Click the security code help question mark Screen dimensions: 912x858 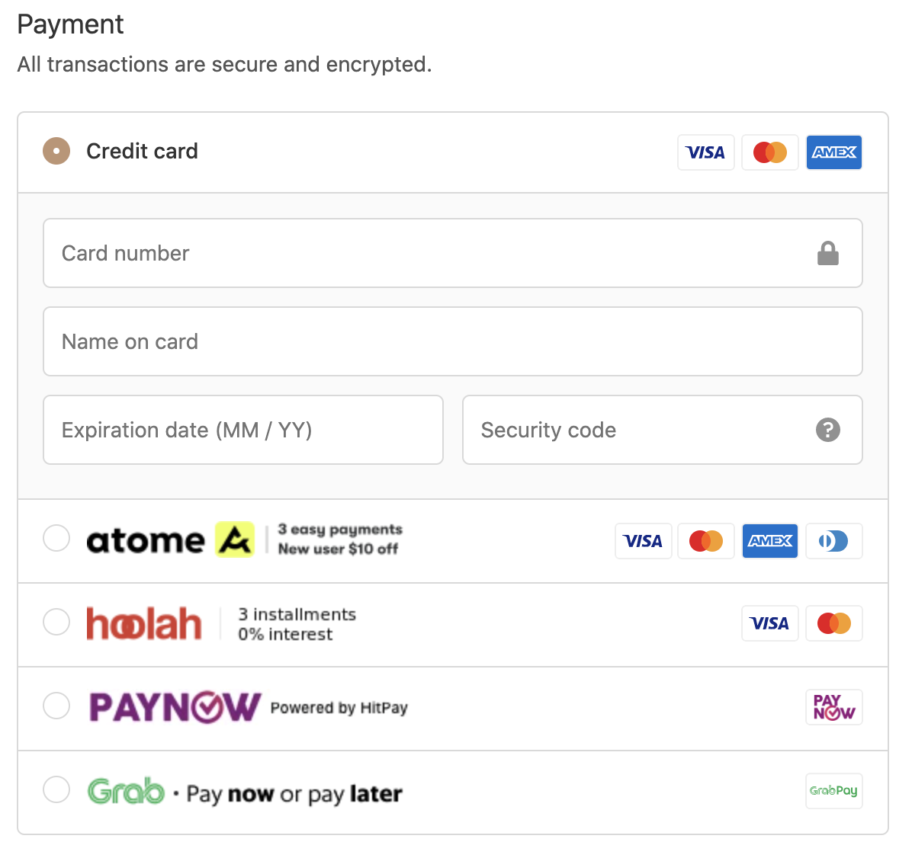[827, 431]
